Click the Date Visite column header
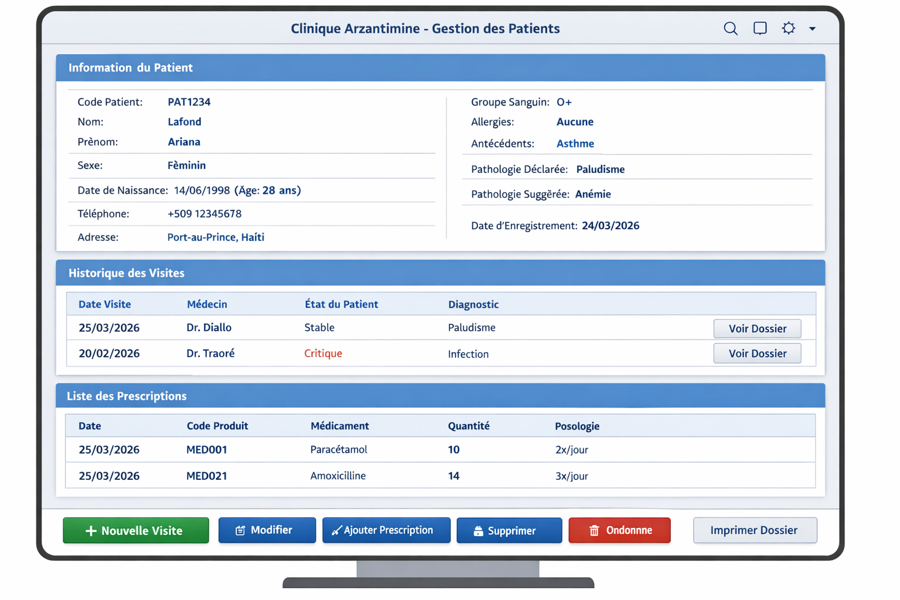Viewport: 900px width, 600px height. click(105, 304)
